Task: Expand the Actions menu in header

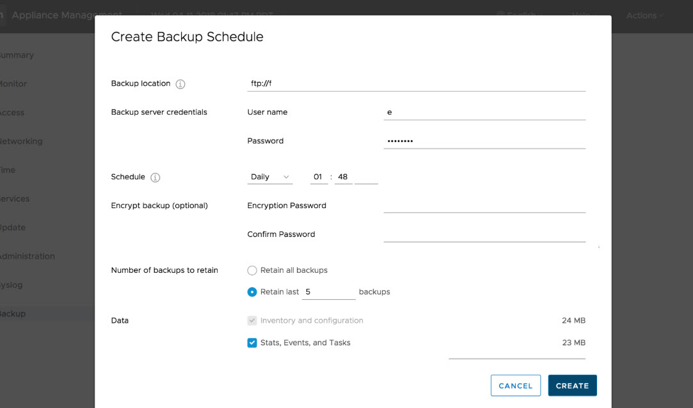Action: coord(644,15)
